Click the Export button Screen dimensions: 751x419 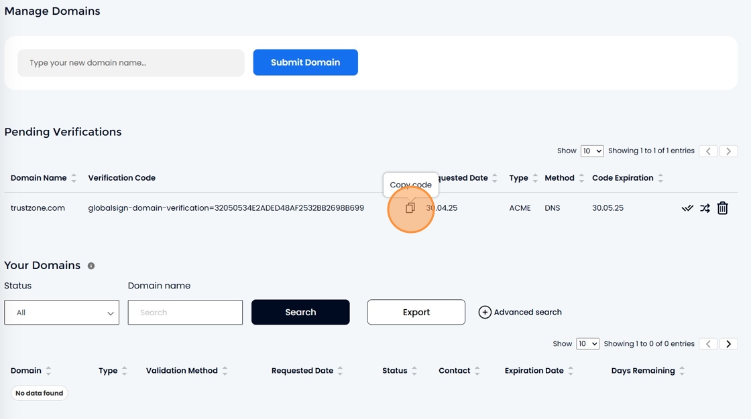point(416,313)
